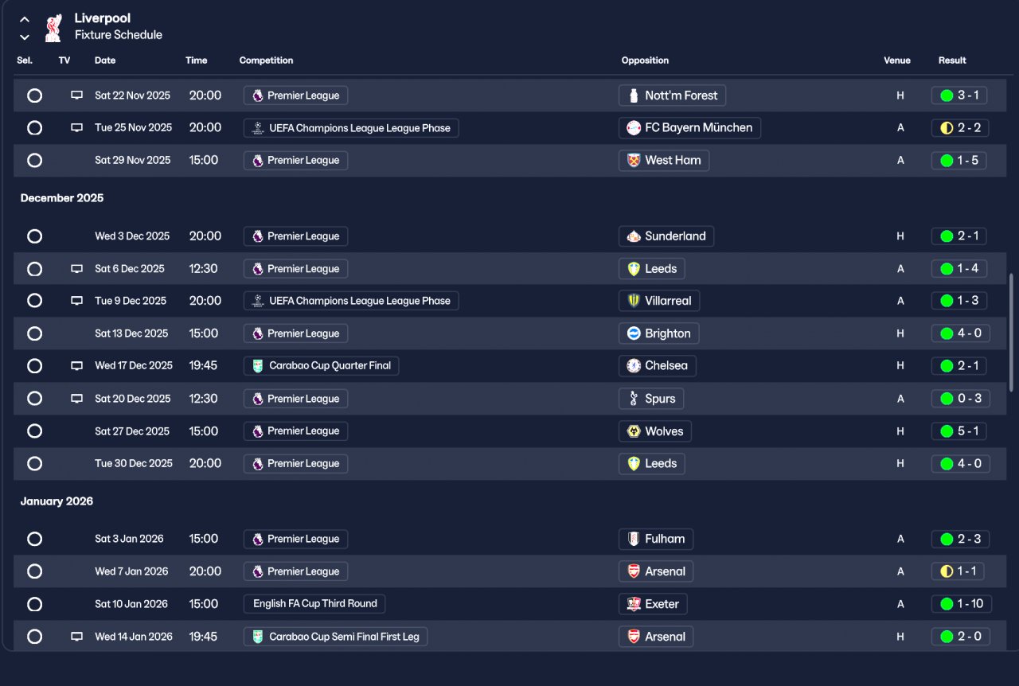Select the Sat 13 Dec 2025 Brighton fixture
The width and height of the screenshot is (1019, 686).
34,333
